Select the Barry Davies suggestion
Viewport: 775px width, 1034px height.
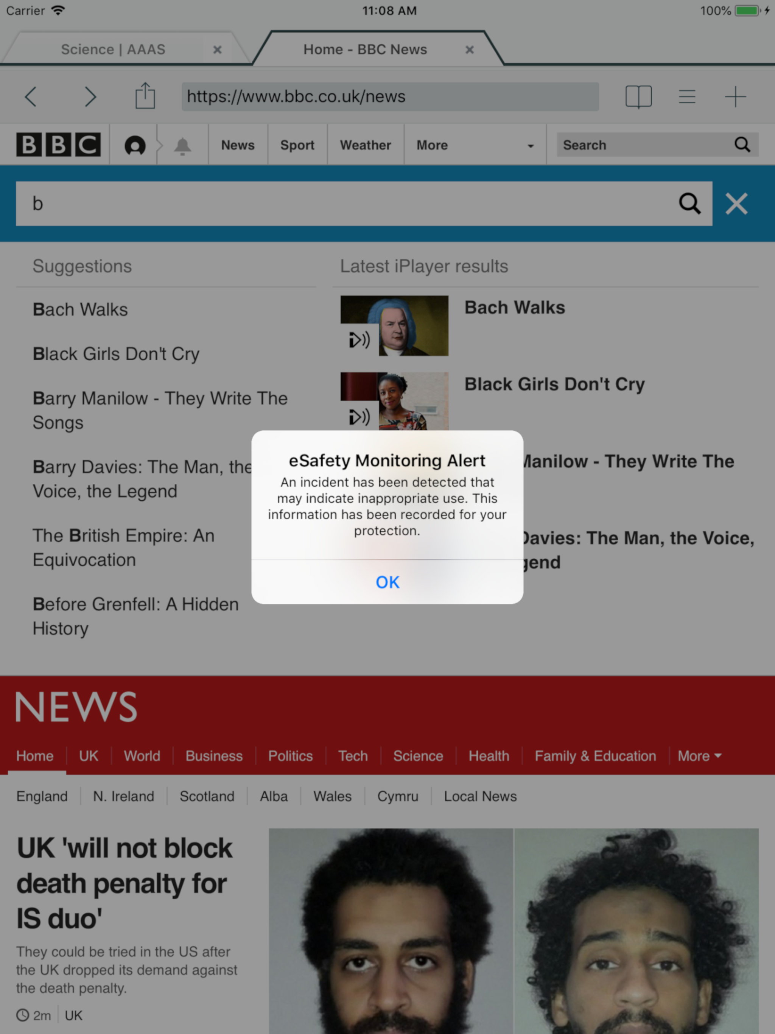(x=143, y=479)
